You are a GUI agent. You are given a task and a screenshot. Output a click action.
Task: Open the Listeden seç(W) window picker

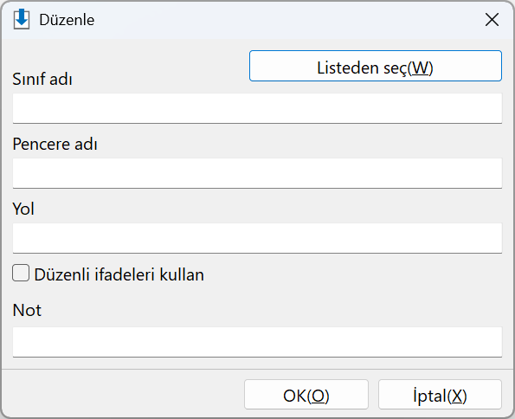(x=375, y=66)
